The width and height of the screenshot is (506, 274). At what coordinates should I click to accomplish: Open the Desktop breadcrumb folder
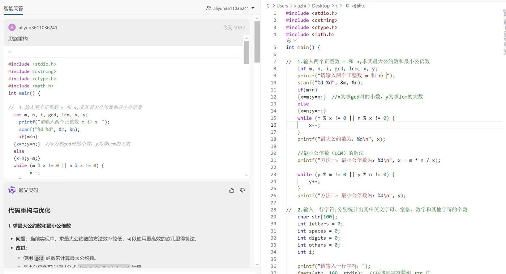[x=321, y=6]
